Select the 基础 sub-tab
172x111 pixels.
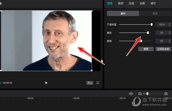click(123, 13)
